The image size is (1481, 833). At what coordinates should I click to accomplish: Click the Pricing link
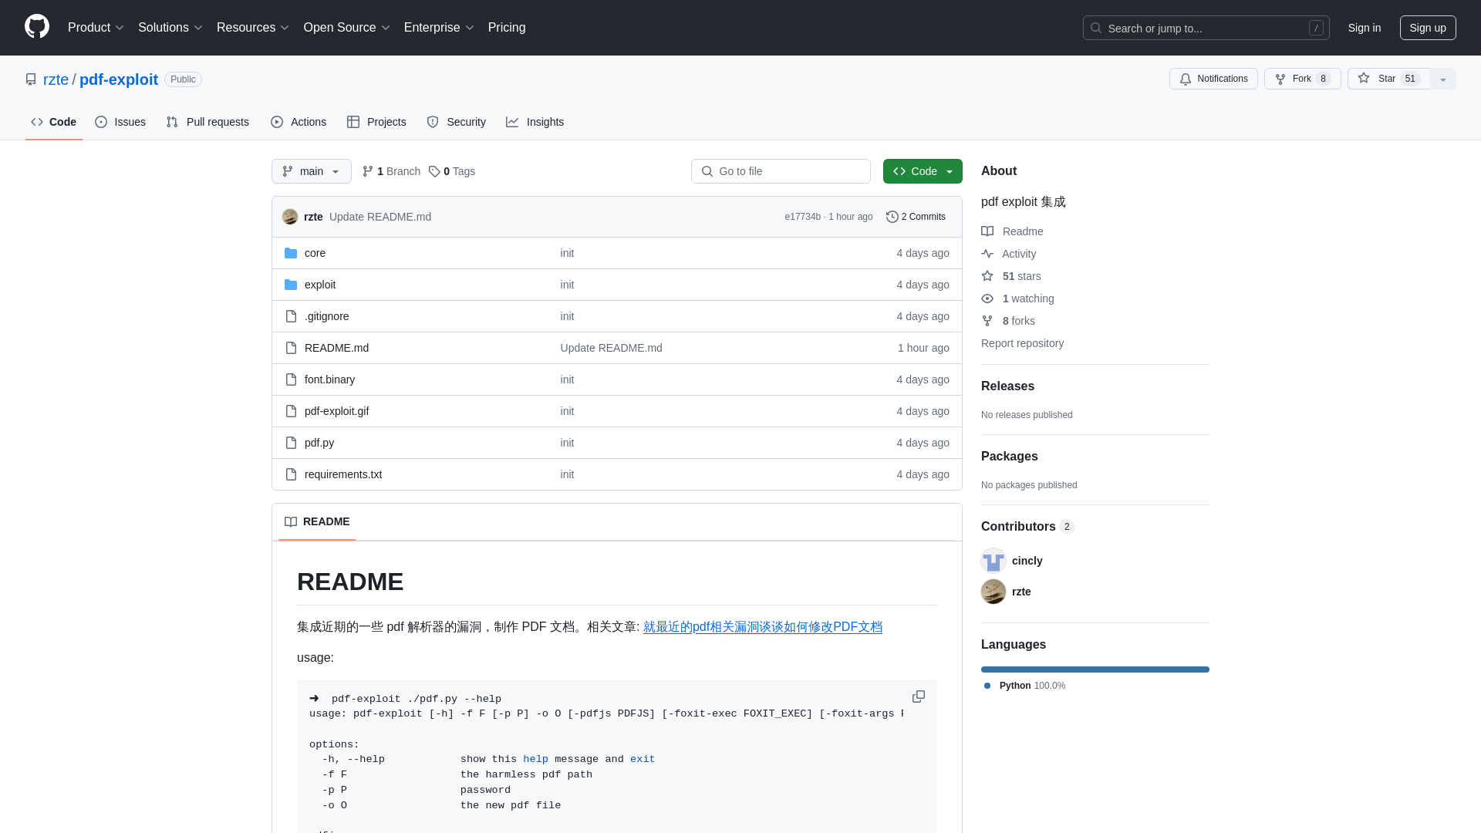[x=507, y=28]
